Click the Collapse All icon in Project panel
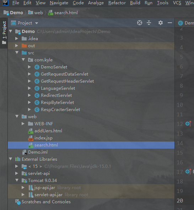The width and height of the screenshot is (194, 210). [x=149, y=23]
